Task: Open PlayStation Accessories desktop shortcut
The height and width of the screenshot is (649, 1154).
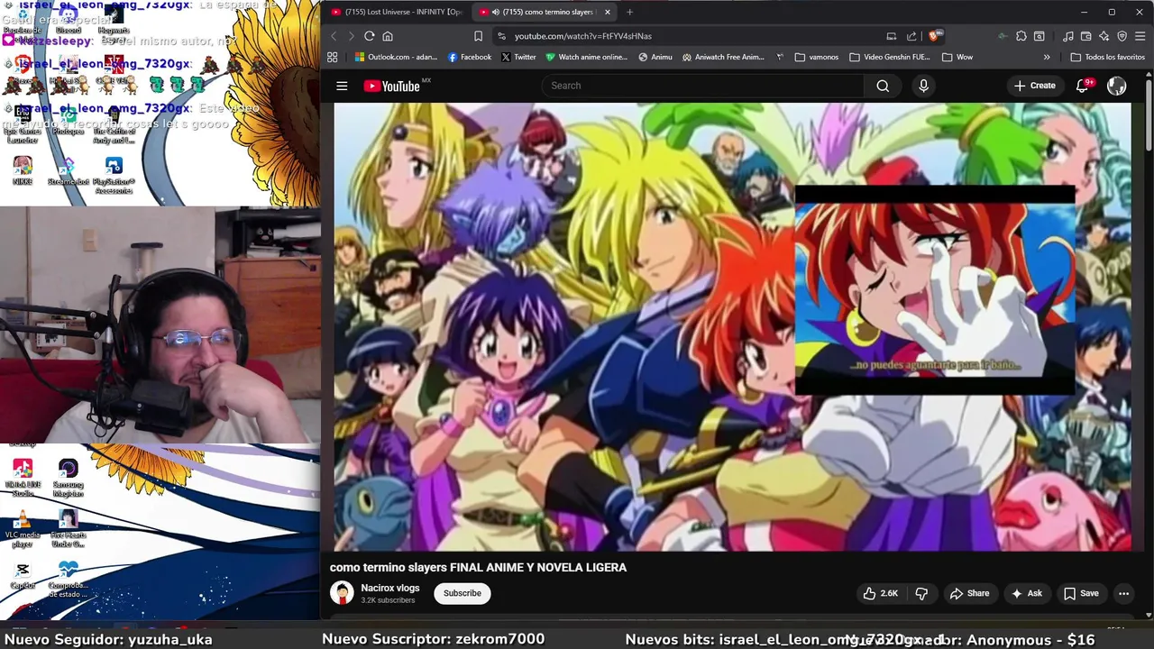Action: tap(114, 175)
